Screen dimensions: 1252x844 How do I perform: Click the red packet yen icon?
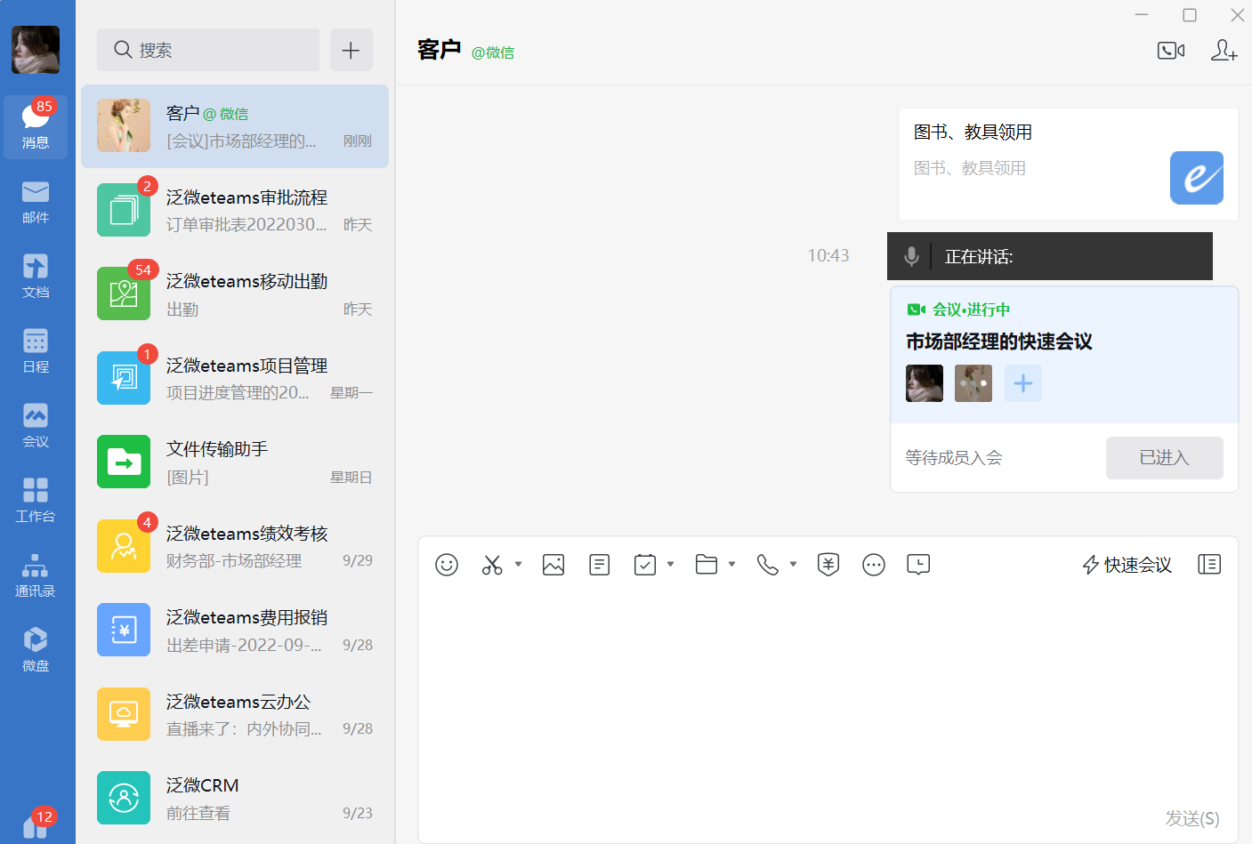pyautogui.click(x=828, y=565)
